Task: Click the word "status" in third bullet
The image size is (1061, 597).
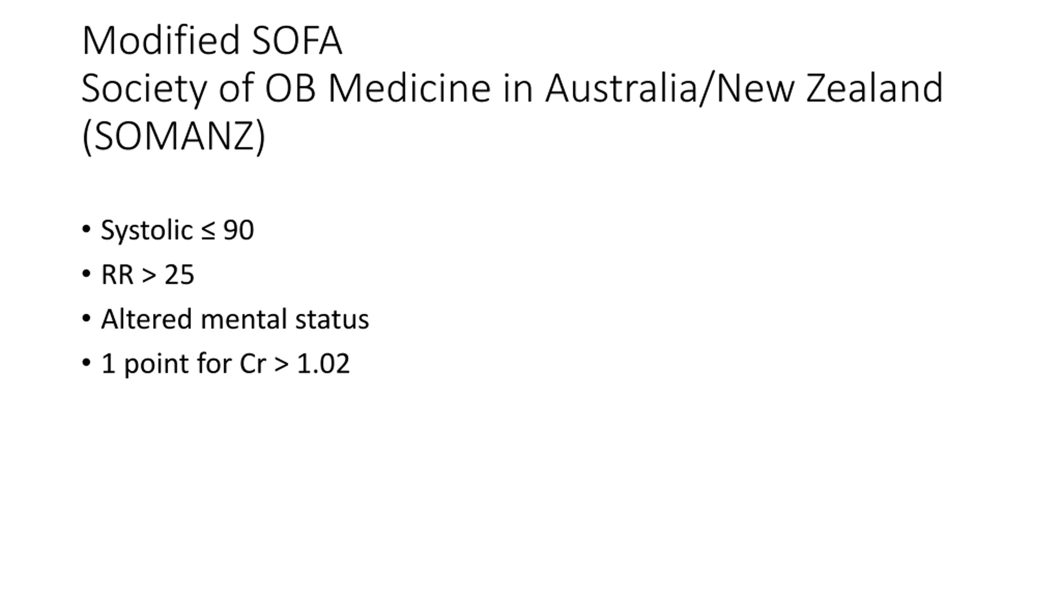Action: point(332,320)
